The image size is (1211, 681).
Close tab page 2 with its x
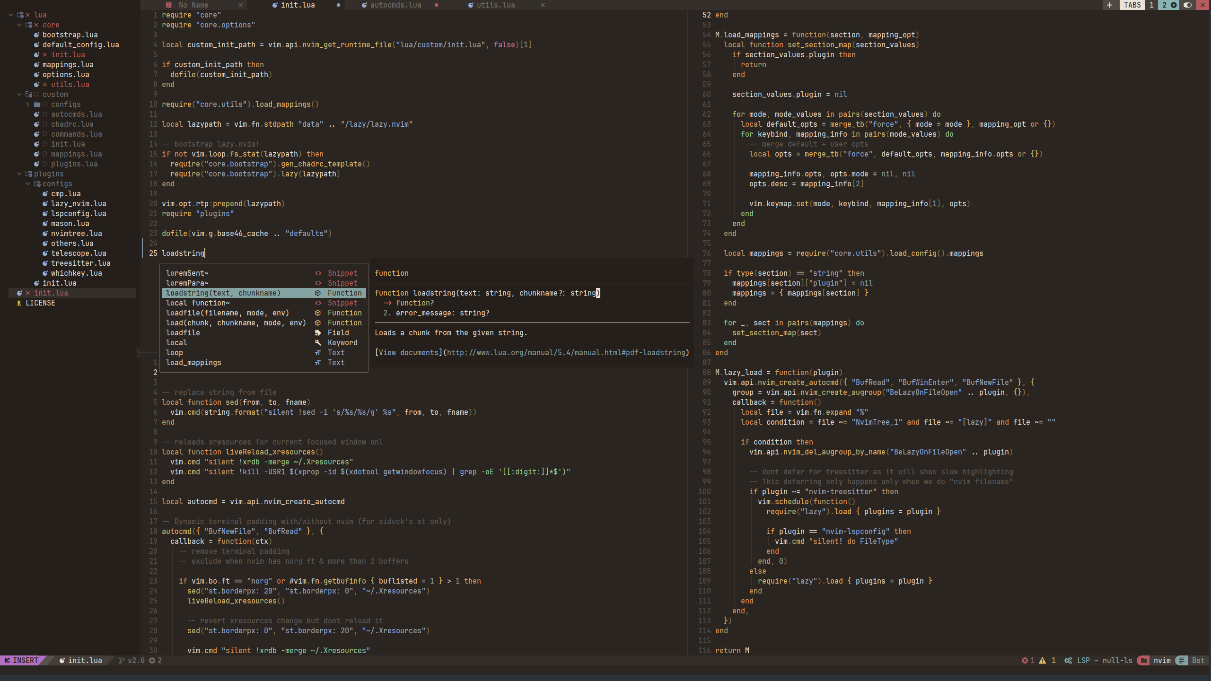click(1174, 5)
